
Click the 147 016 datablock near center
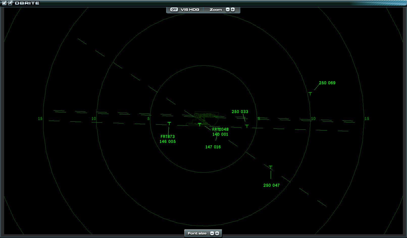coord(213,147)
